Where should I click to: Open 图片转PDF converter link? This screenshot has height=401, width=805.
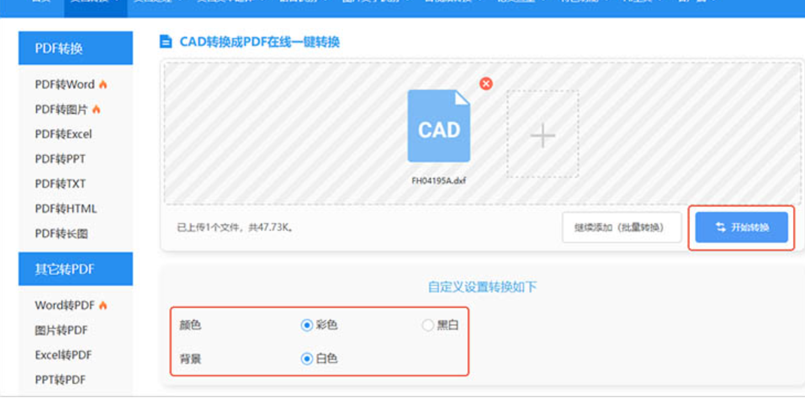pyautogui.click(x=61, y=330)
